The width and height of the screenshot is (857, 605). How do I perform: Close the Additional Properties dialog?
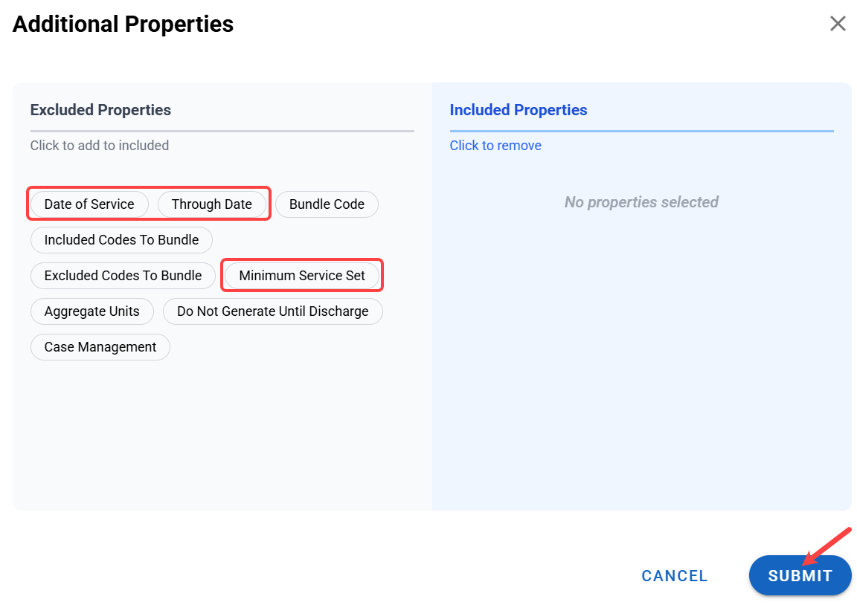point(838,24)
